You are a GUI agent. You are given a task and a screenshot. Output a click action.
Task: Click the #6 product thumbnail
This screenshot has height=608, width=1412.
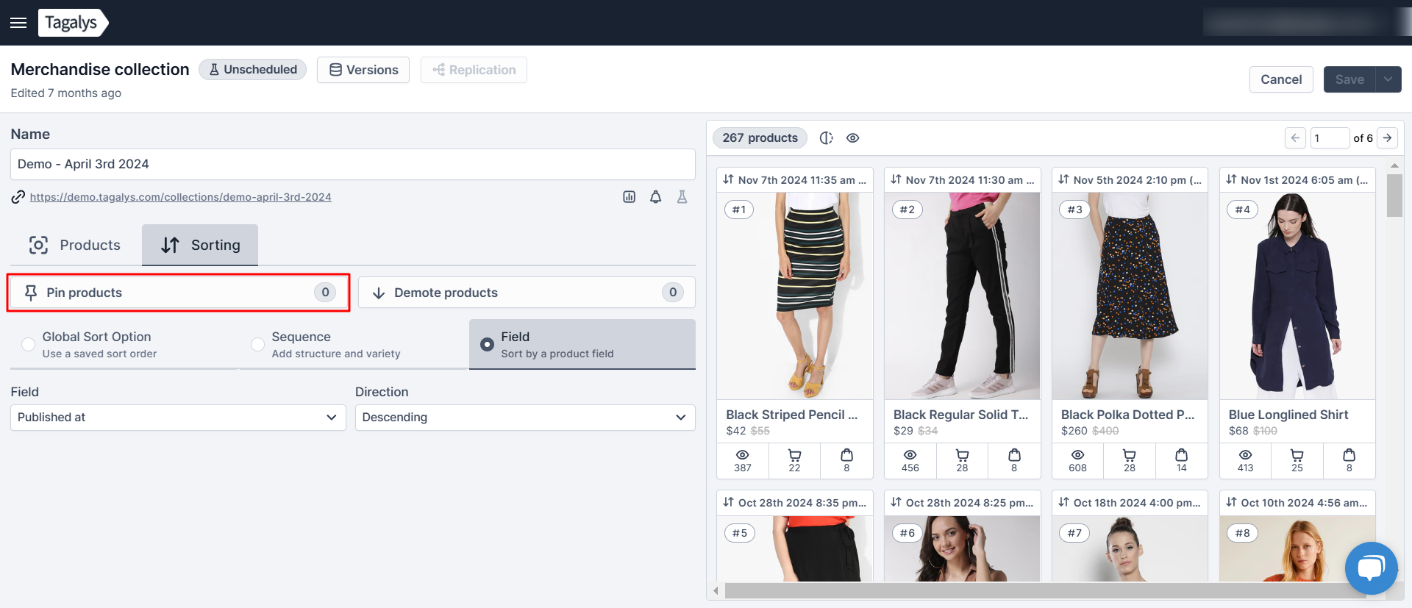(963, 548)
